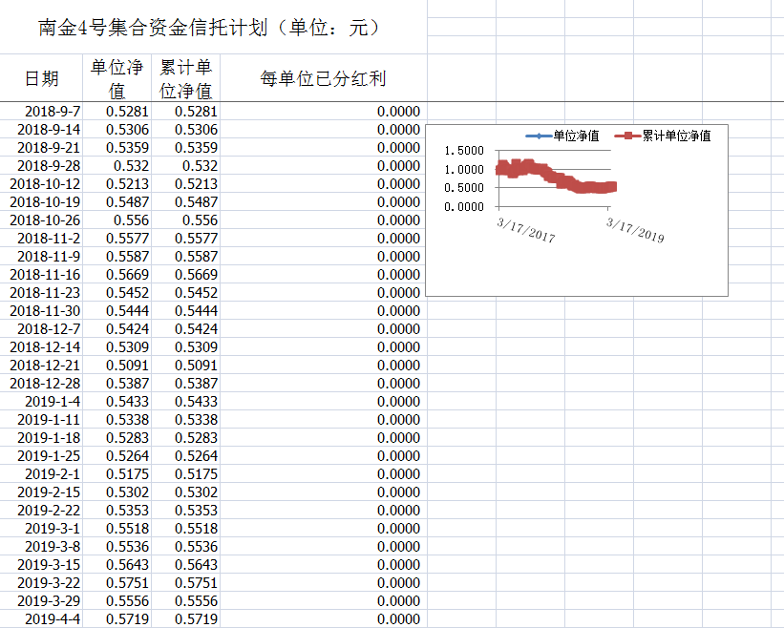Click the 3/17/2019 axis label in chart
The width and height of the screenshot is (784, 628).
tap(635, 230)
